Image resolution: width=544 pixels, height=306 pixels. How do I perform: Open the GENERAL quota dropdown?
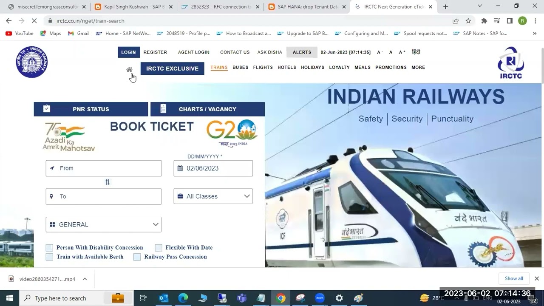[x=104, y=224]
